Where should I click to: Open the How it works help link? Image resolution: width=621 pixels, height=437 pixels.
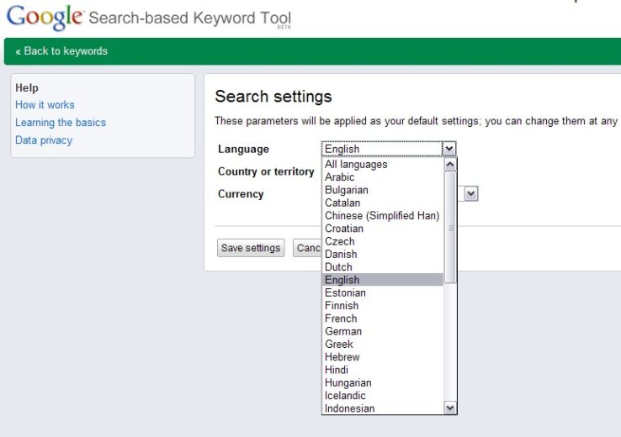[x=45, y=105]
